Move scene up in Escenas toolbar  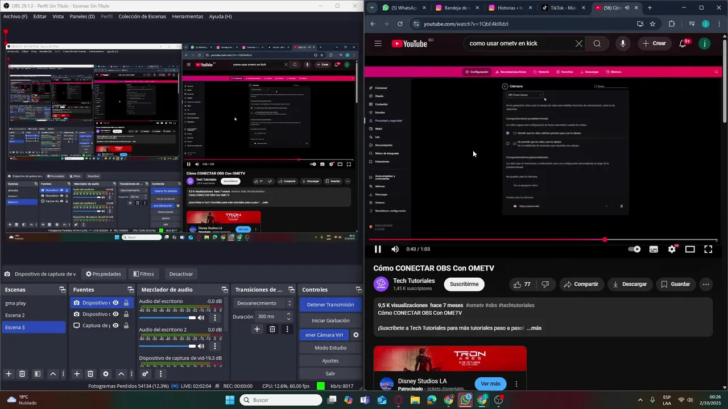point(53,374)
